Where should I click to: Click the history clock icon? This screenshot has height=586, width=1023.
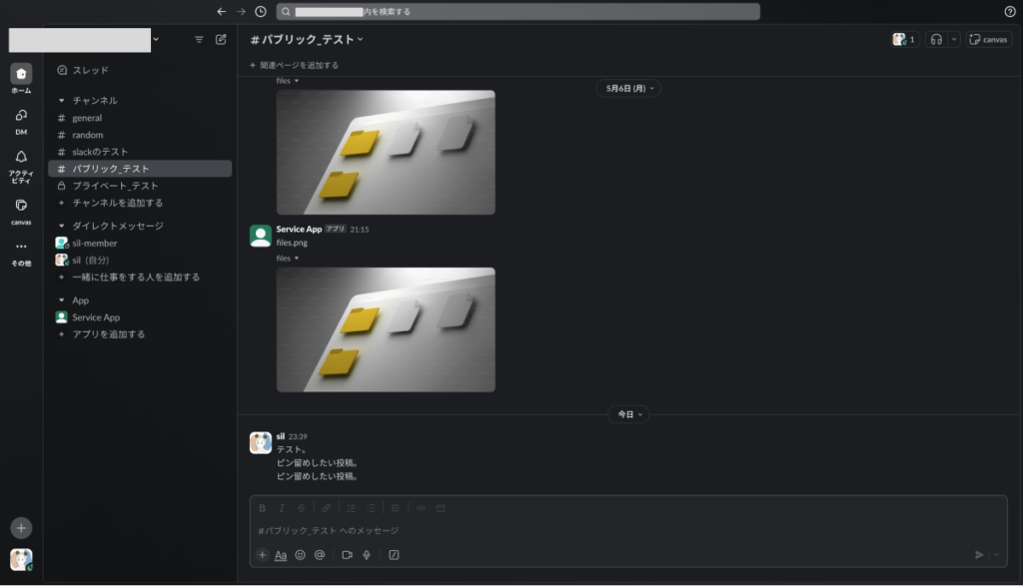click(261, 12)
